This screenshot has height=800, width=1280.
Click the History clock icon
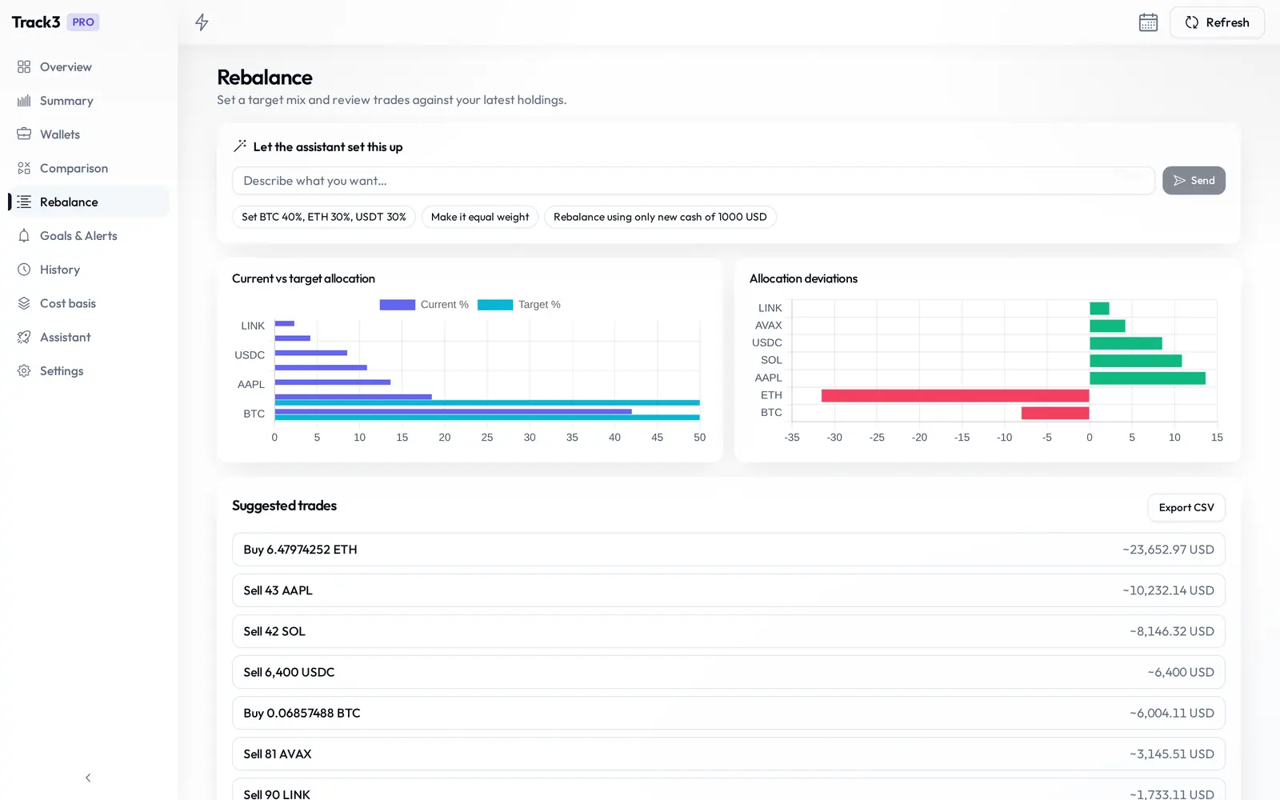24,270
